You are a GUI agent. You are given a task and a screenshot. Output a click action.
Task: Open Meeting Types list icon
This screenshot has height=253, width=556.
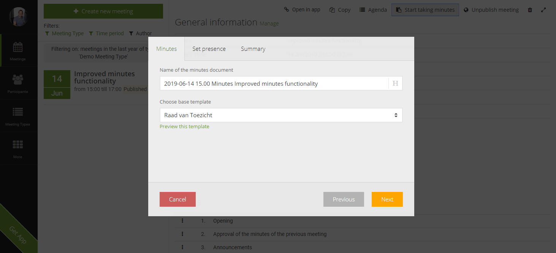(x=17, y=113)
